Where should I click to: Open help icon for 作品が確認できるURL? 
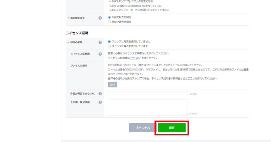tap(100, 94)
